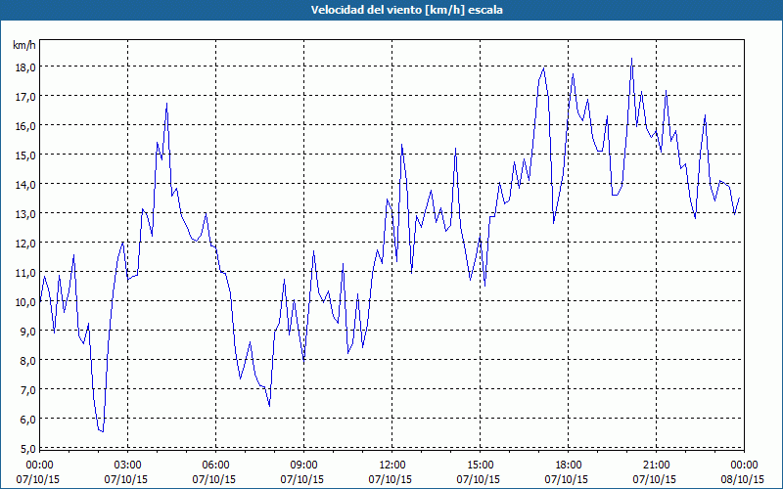This screenshot has width=783, height=489.
Task: Select the '06:00' time label
Action: point(215,466)
